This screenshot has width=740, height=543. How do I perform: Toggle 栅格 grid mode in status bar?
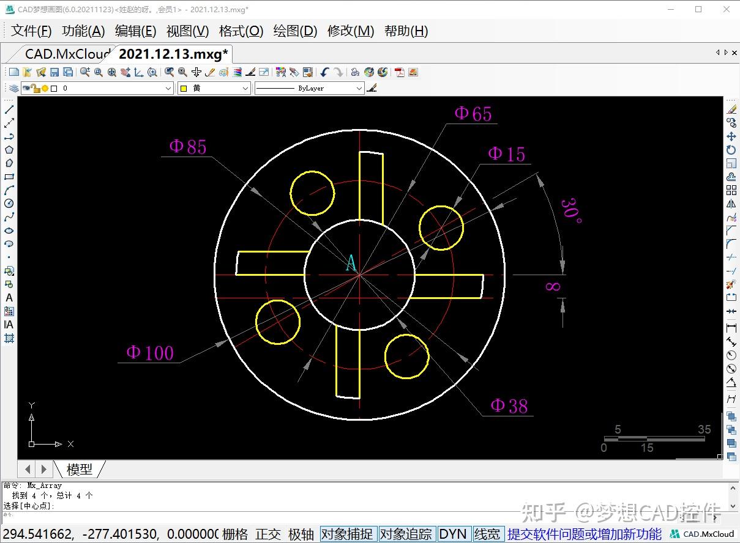235,534
